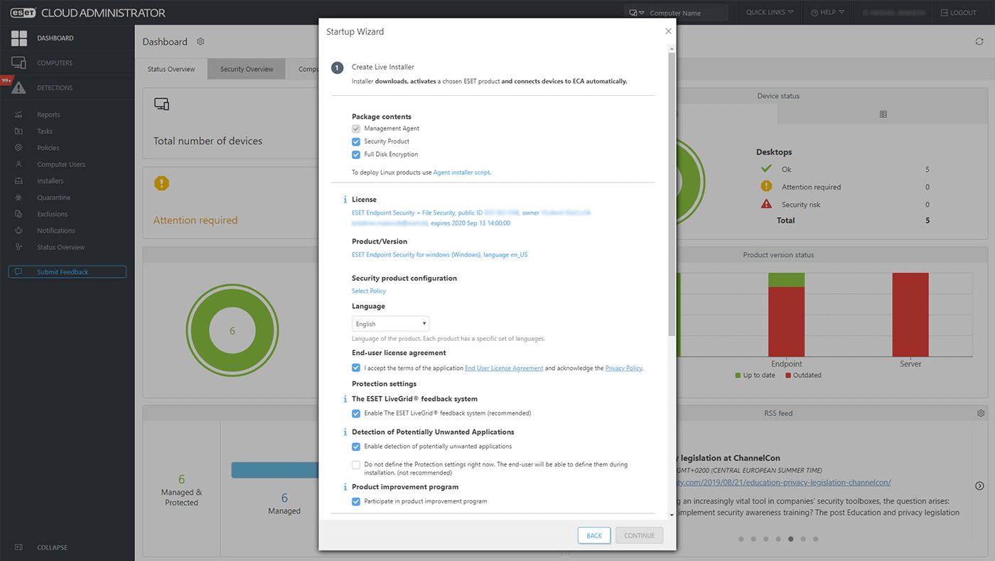Click the Status Overview icon in sidebar
Image resolution: width=995 pixels, height=561 pixels.
(x=18, y=247)
